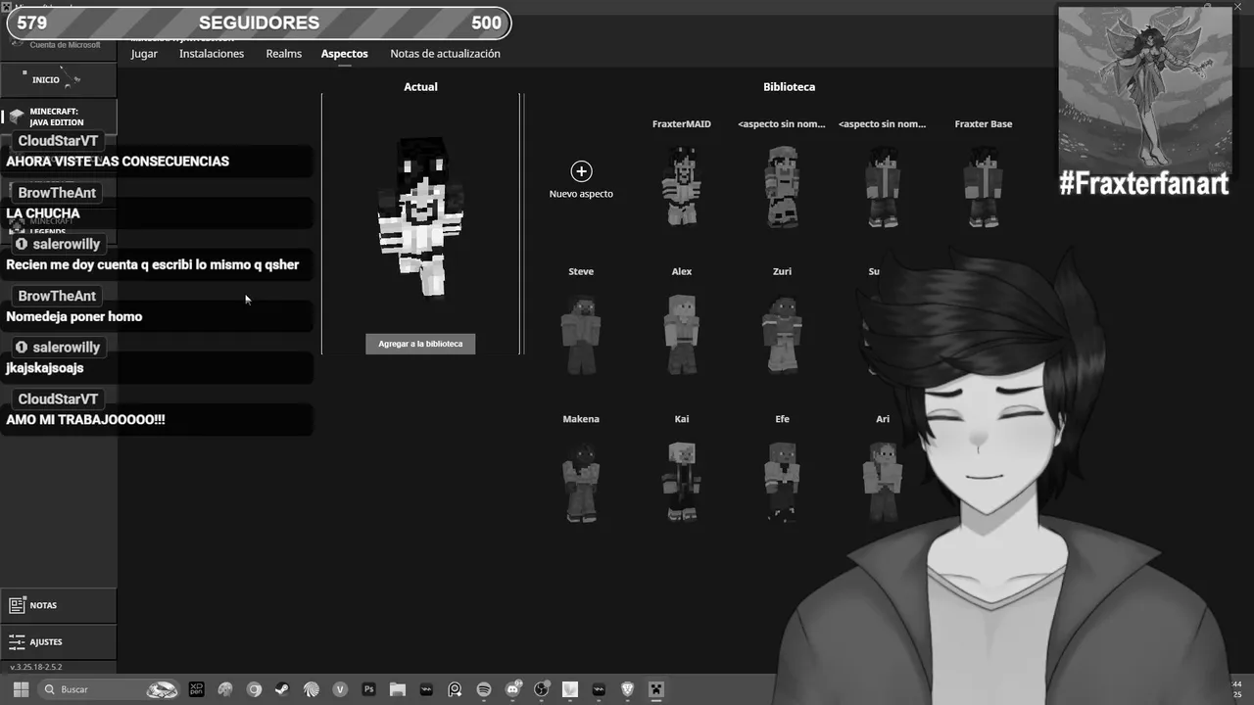Open the Jugar tab
This screenshot has width=1254, height=705.
pos(144,54)
